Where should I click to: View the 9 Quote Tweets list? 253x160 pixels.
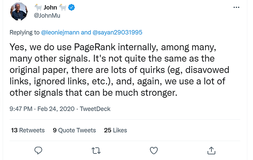(x=74, y=130)
